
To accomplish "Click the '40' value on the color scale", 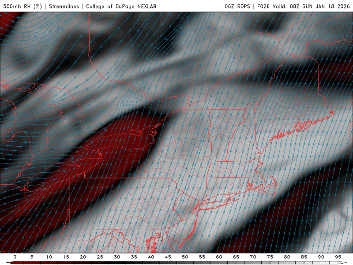I will click(151, 257).
